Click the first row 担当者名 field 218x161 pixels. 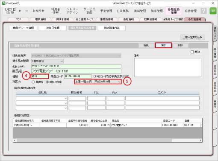pyautogui.click(x=77, y=98)
